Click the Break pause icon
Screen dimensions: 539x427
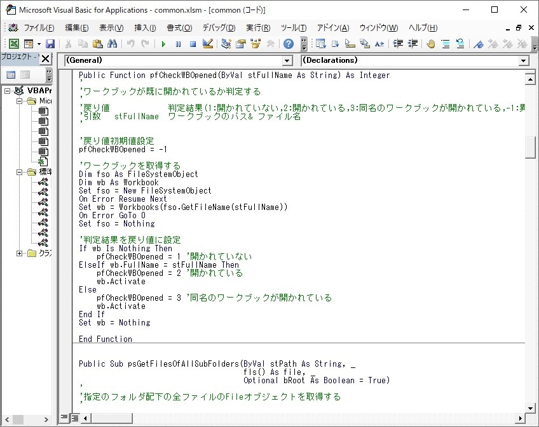[x=178, y=44]
